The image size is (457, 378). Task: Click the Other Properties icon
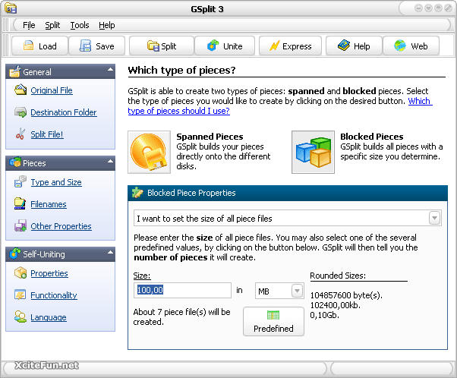20,226
